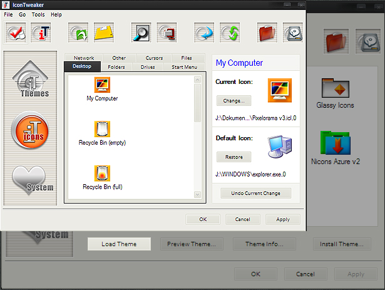Click the My Computer heading text
Screen dimensions: 385x290
point(239,63)
